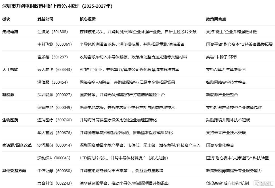Viewport: 275px width, 188px height.
Task: Click policy text 支持轻资产科技型企业估值包容
Action: click(234, 107)
